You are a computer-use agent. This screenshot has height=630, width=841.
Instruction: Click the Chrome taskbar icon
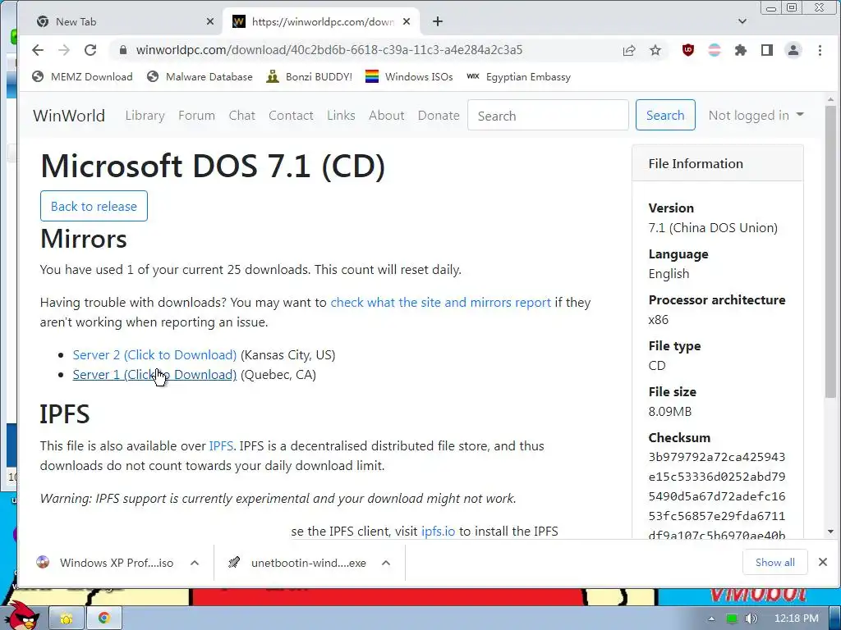pyautogui.click(x=103, y=619)
